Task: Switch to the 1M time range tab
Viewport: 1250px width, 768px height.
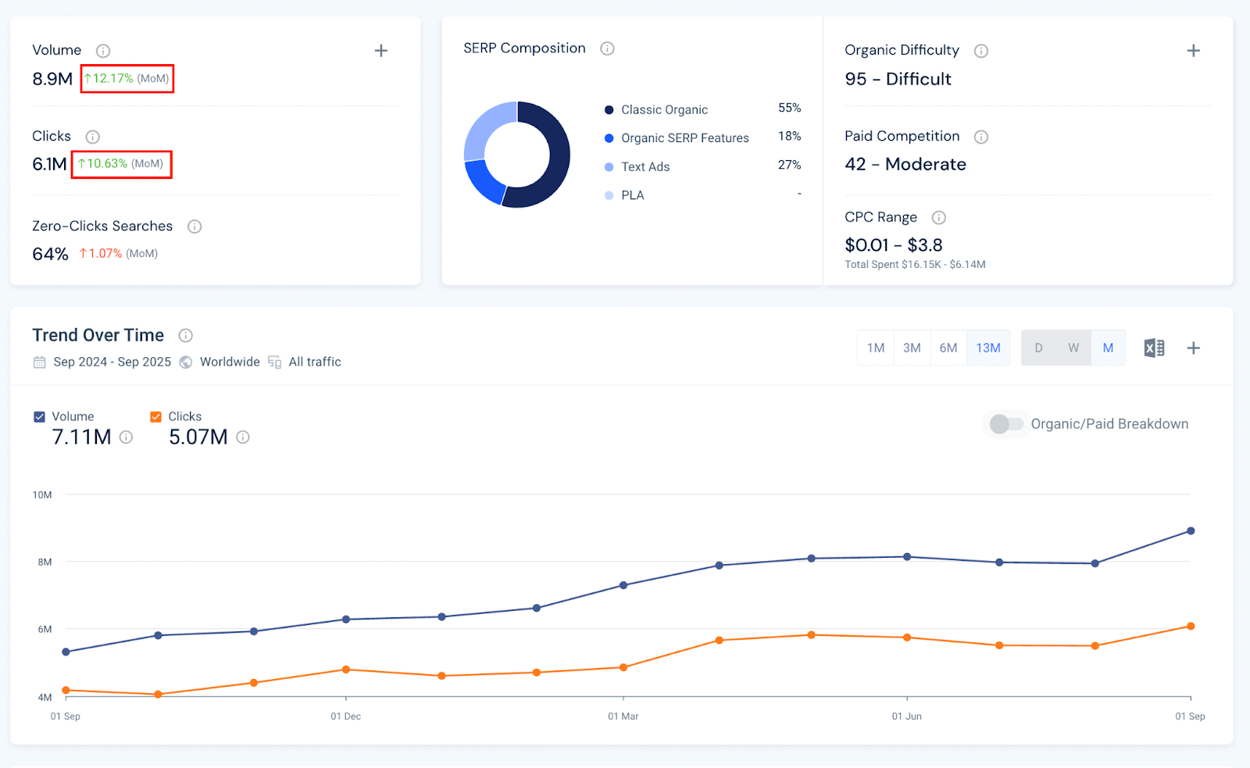Action: point(875,348)
